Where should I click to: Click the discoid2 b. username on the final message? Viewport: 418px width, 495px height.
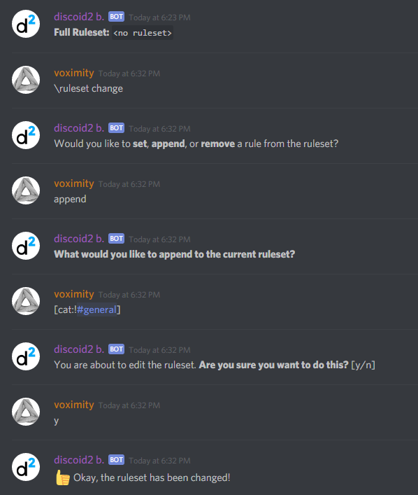(79, 460)
